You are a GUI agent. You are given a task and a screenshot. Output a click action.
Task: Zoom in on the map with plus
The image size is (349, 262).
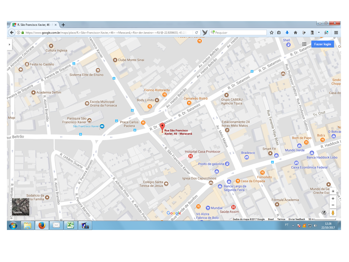pyautogui.click(x=333, y=199)
